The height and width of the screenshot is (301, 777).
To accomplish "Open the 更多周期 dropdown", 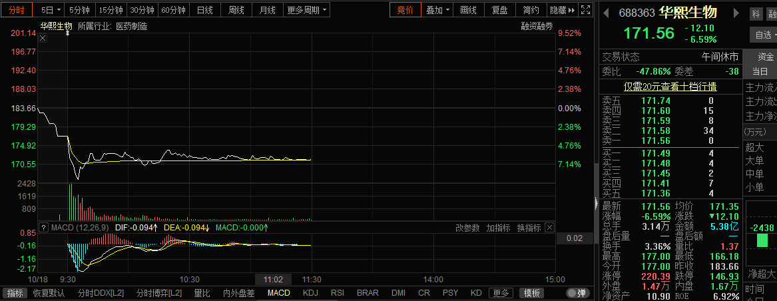I will (x=307, y=9).
